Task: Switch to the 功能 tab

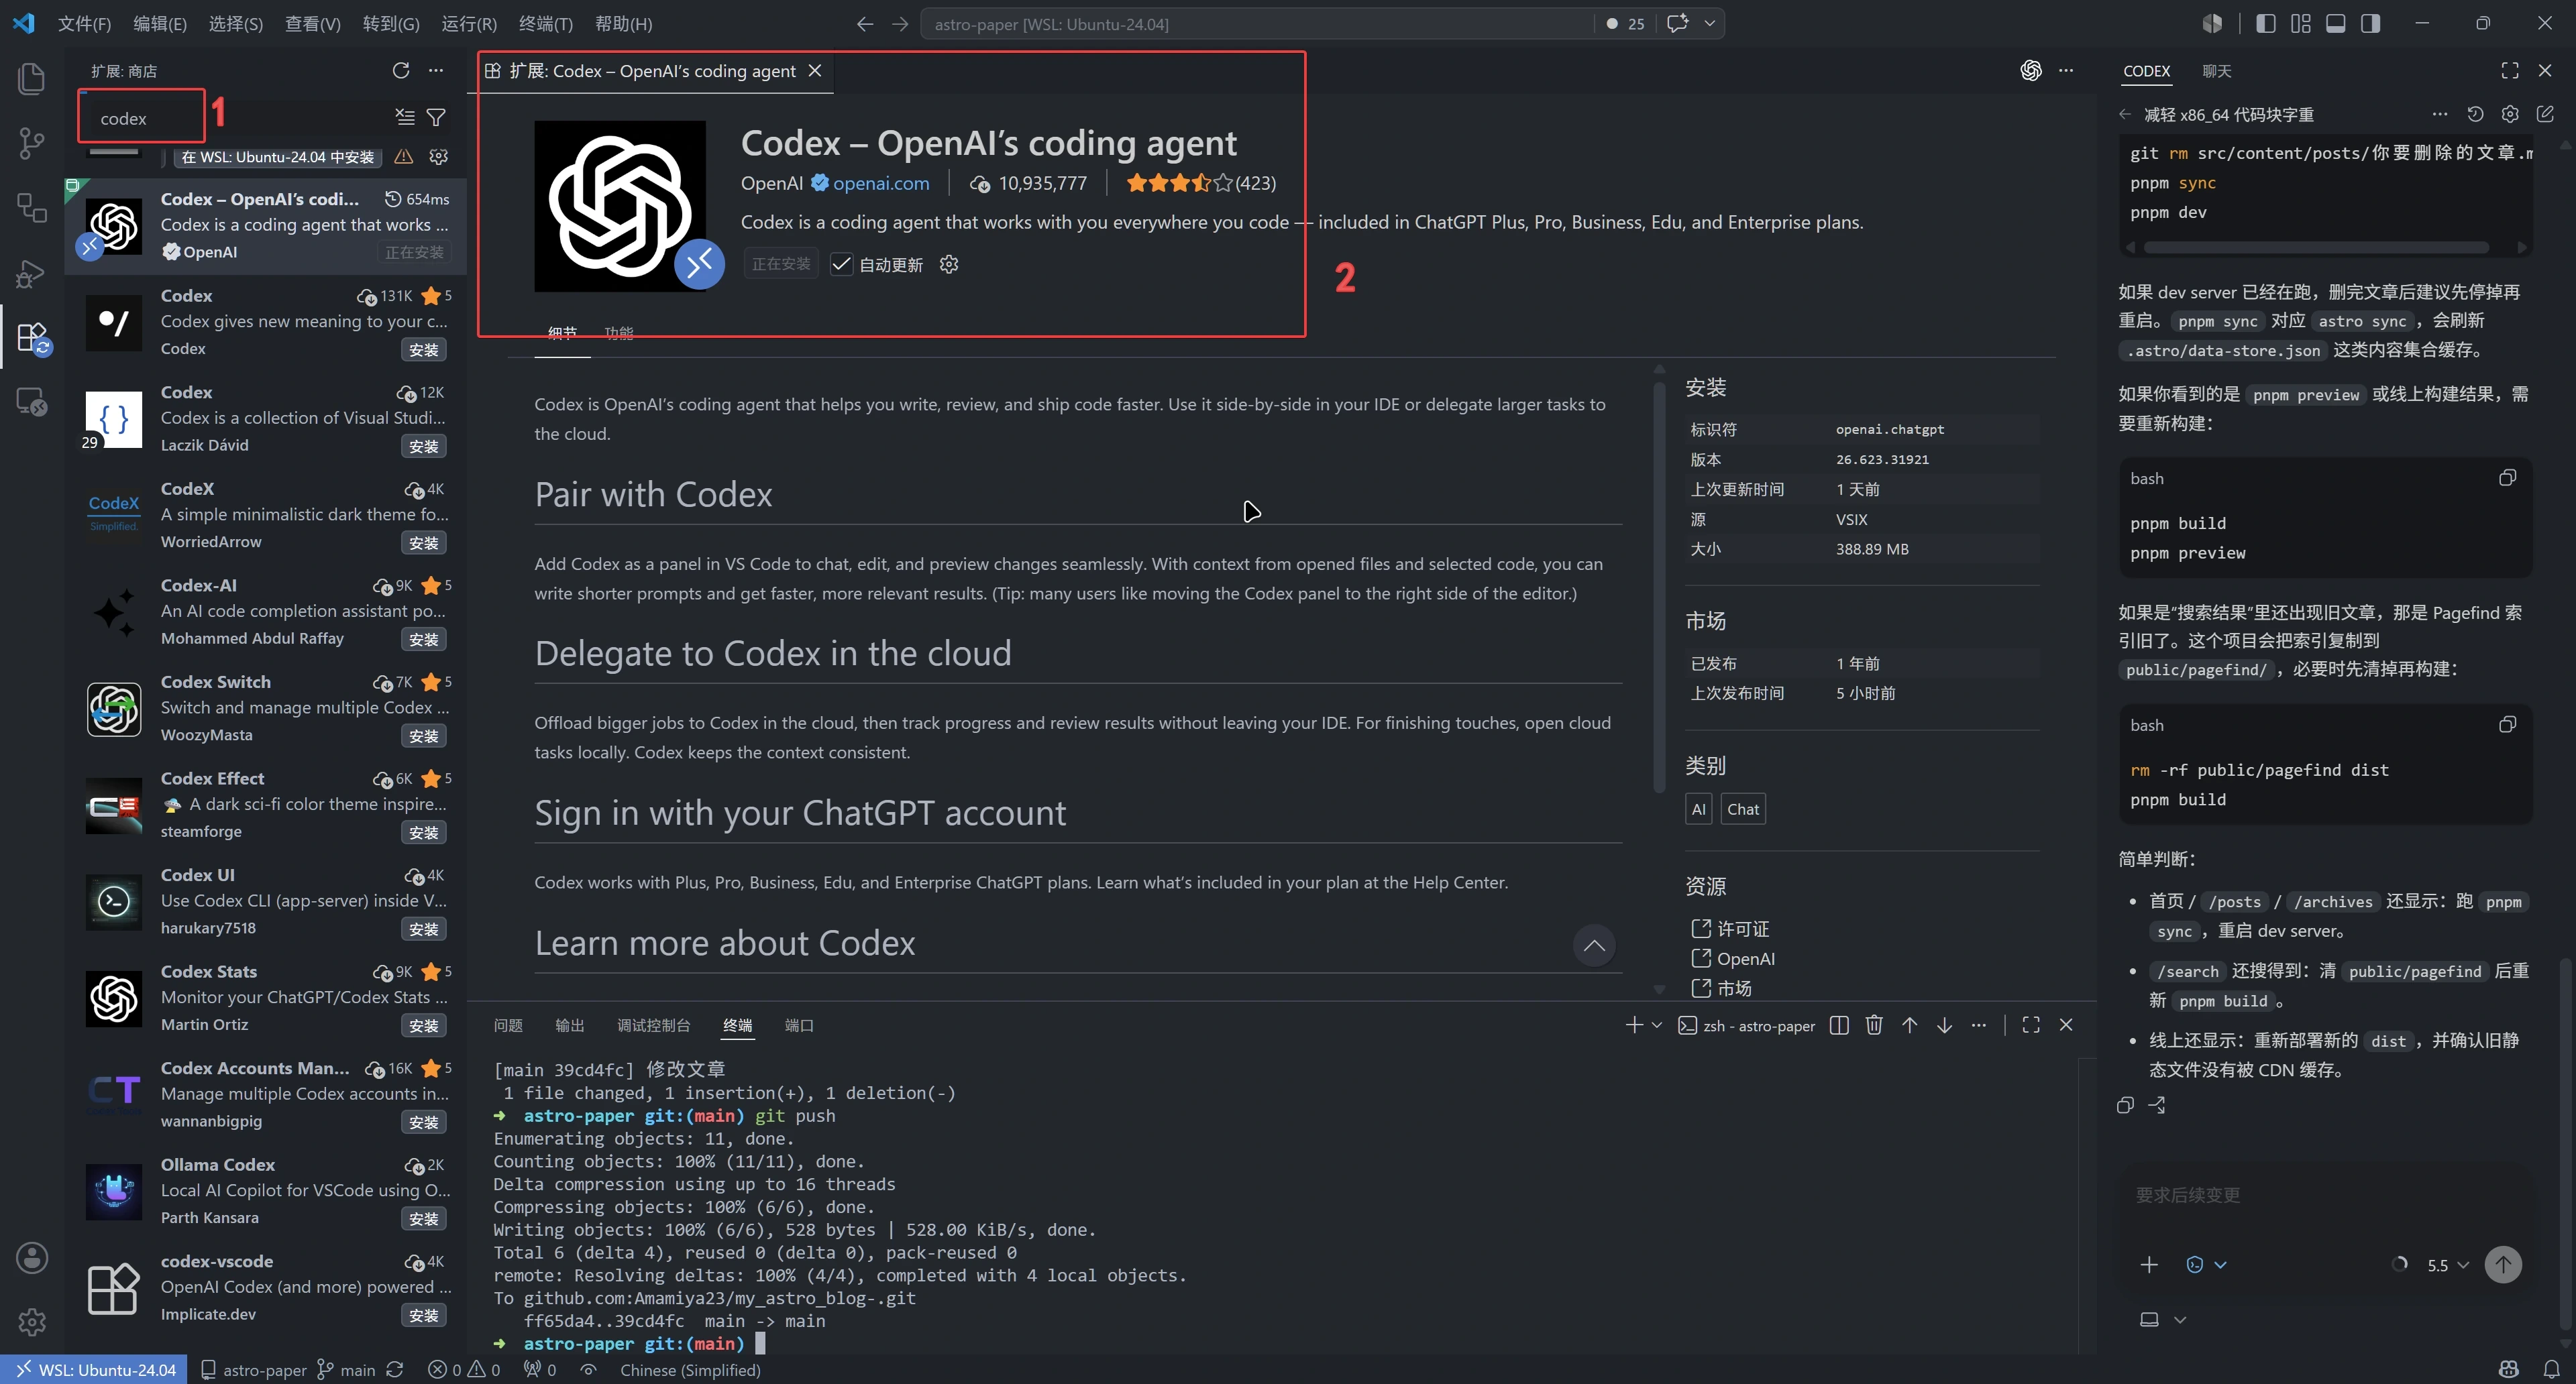Action: (x=618, y=332)
